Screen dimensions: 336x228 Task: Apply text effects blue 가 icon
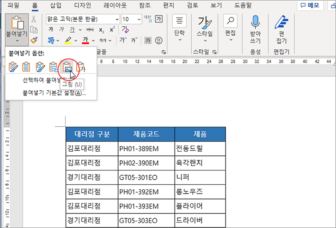[51, 40]
